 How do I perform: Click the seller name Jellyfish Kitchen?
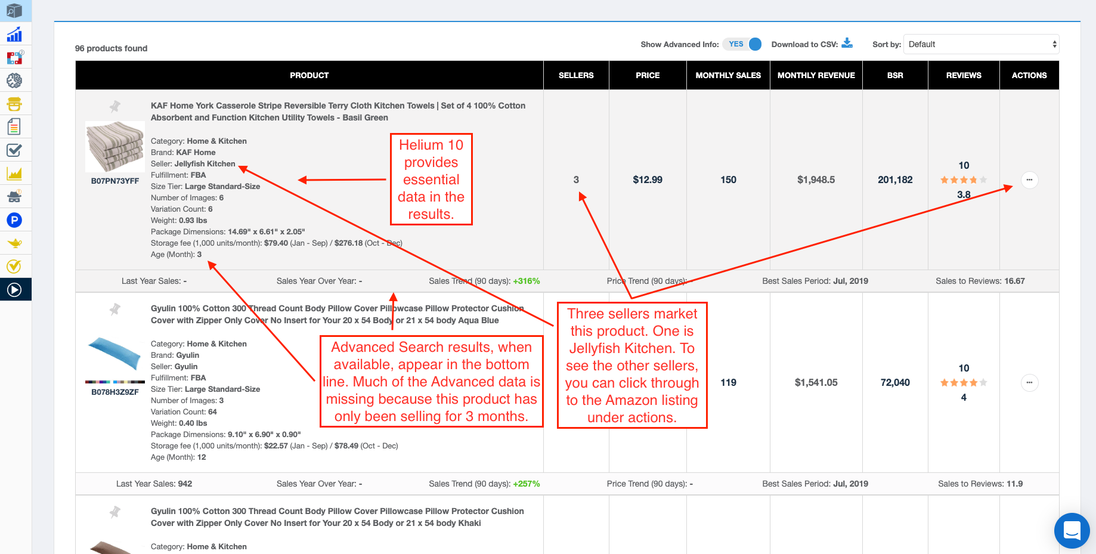coord(205,163)
